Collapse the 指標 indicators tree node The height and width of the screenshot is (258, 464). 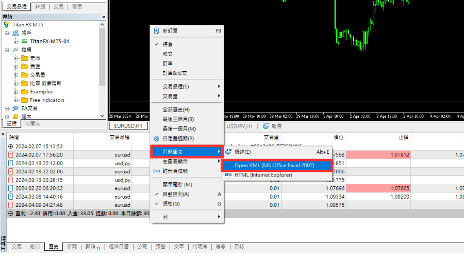click(7, 50)
